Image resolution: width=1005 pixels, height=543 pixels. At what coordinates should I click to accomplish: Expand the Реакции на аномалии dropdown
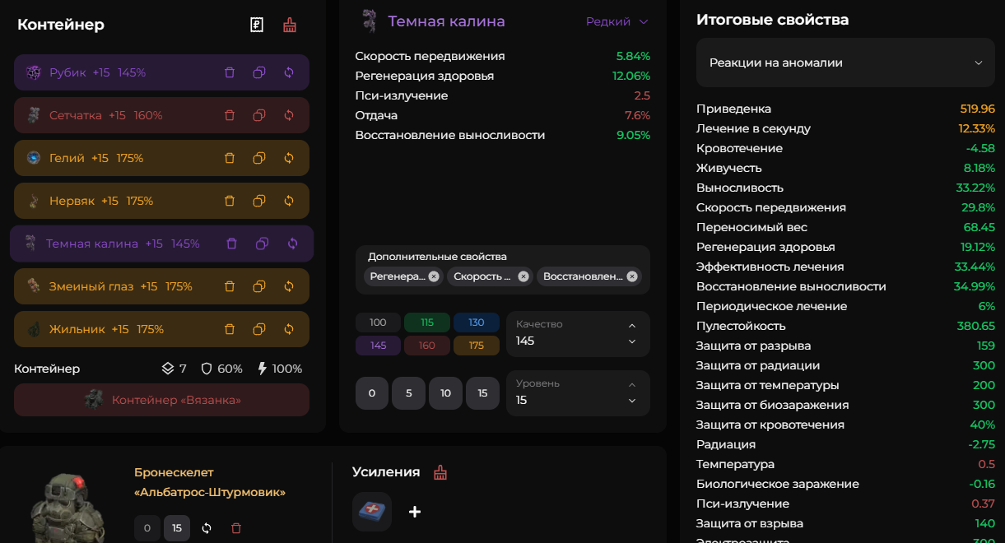845,63
